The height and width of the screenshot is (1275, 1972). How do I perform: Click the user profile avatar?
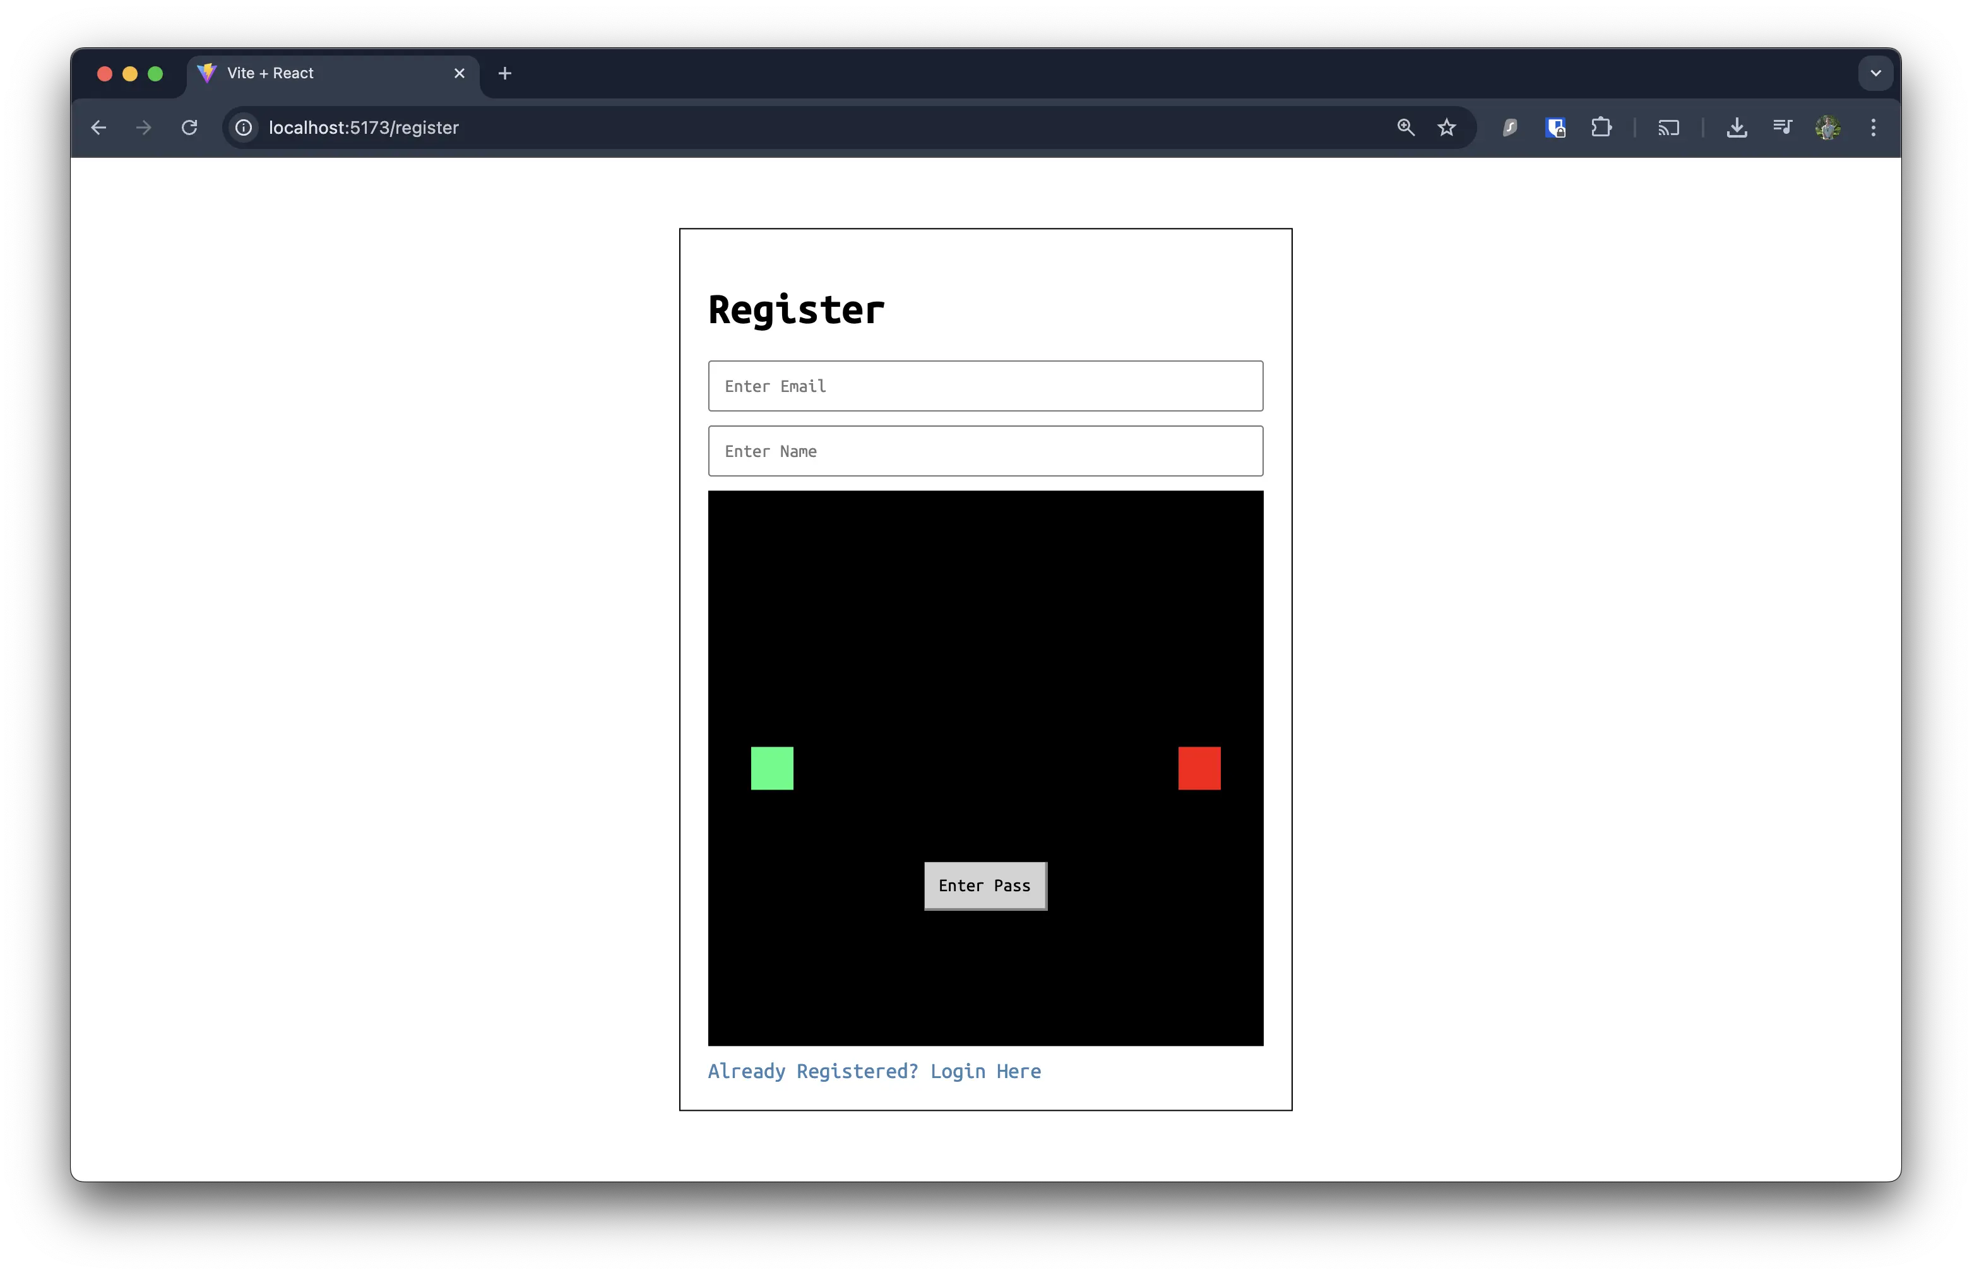(x=1828, y=127)
